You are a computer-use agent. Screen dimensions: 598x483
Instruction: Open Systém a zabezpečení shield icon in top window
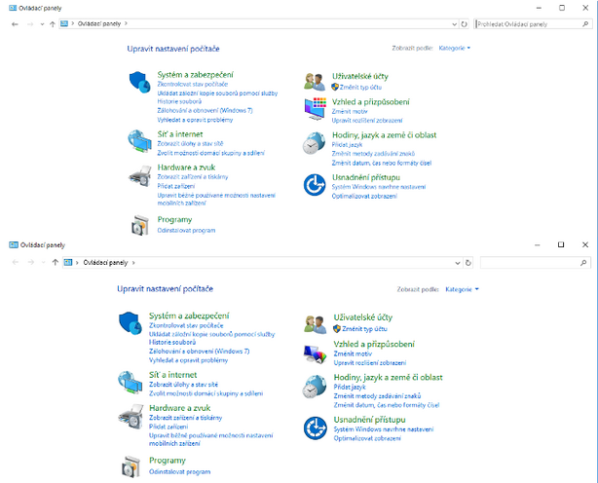(x=139, y=82)
